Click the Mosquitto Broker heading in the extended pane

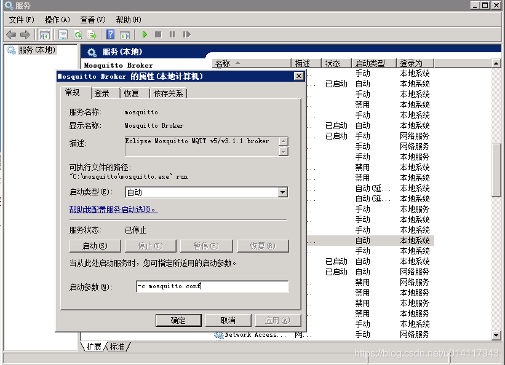(x=118, y=65)
